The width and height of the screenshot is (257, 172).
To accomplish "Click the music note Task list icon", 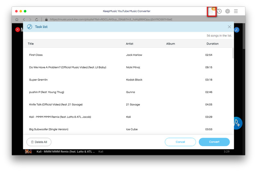I will (x=30, y=27).
